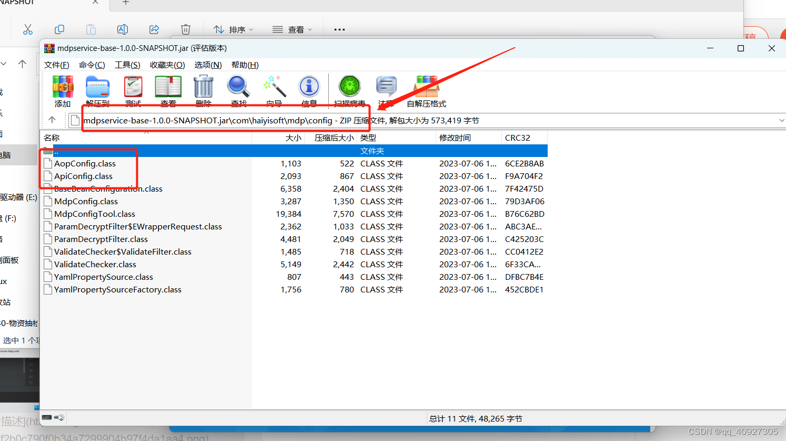Sort by the Name (名称) column header
The height and width of the screenshot is (441, 786).
pyautogui.click(x=146, y=138)
